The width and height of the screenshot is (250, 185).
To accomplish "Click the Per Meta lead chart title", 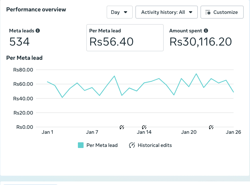I will coord(25,58).
